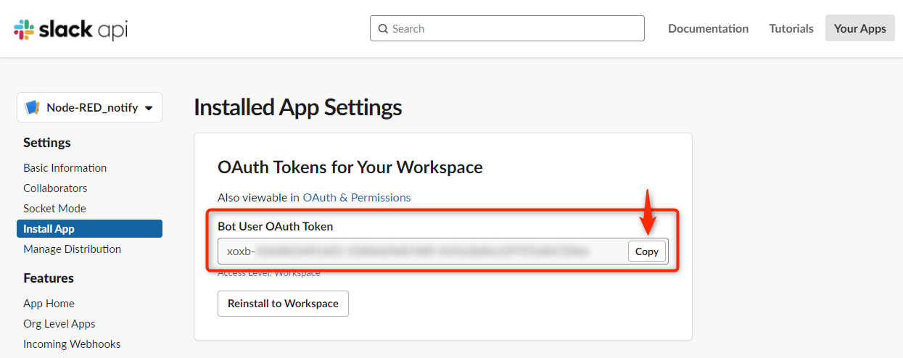This screenshot has height=358, width=903.
Task: Open the Tutorials menu item
Action: (791, 28)
